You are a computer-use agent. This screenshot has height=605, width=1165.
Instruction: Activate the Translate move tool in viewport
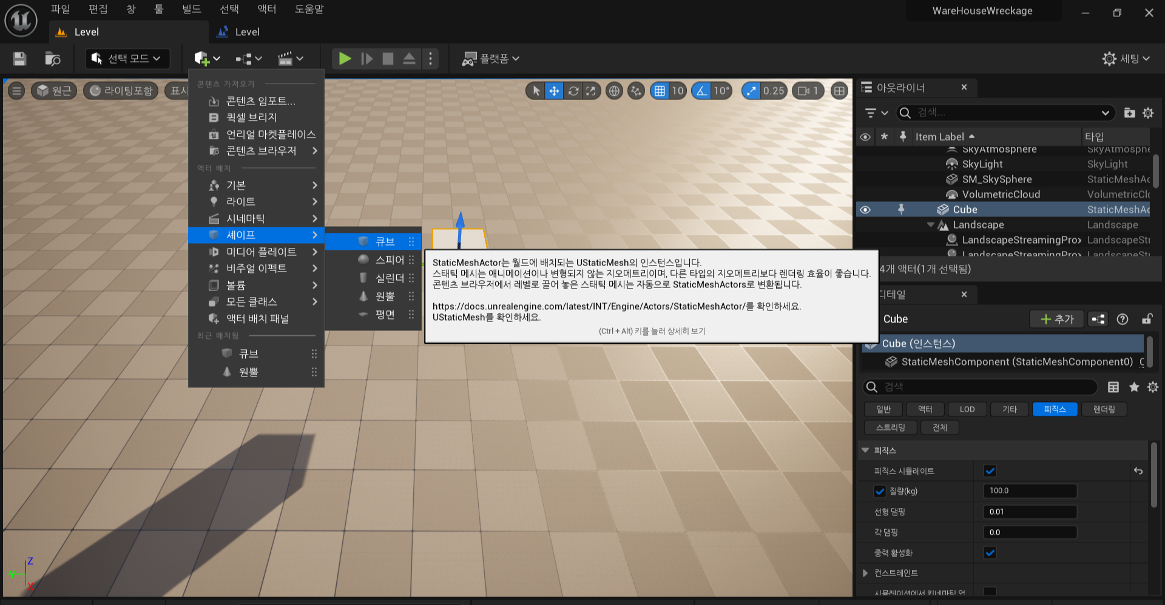tap(554, 91)
